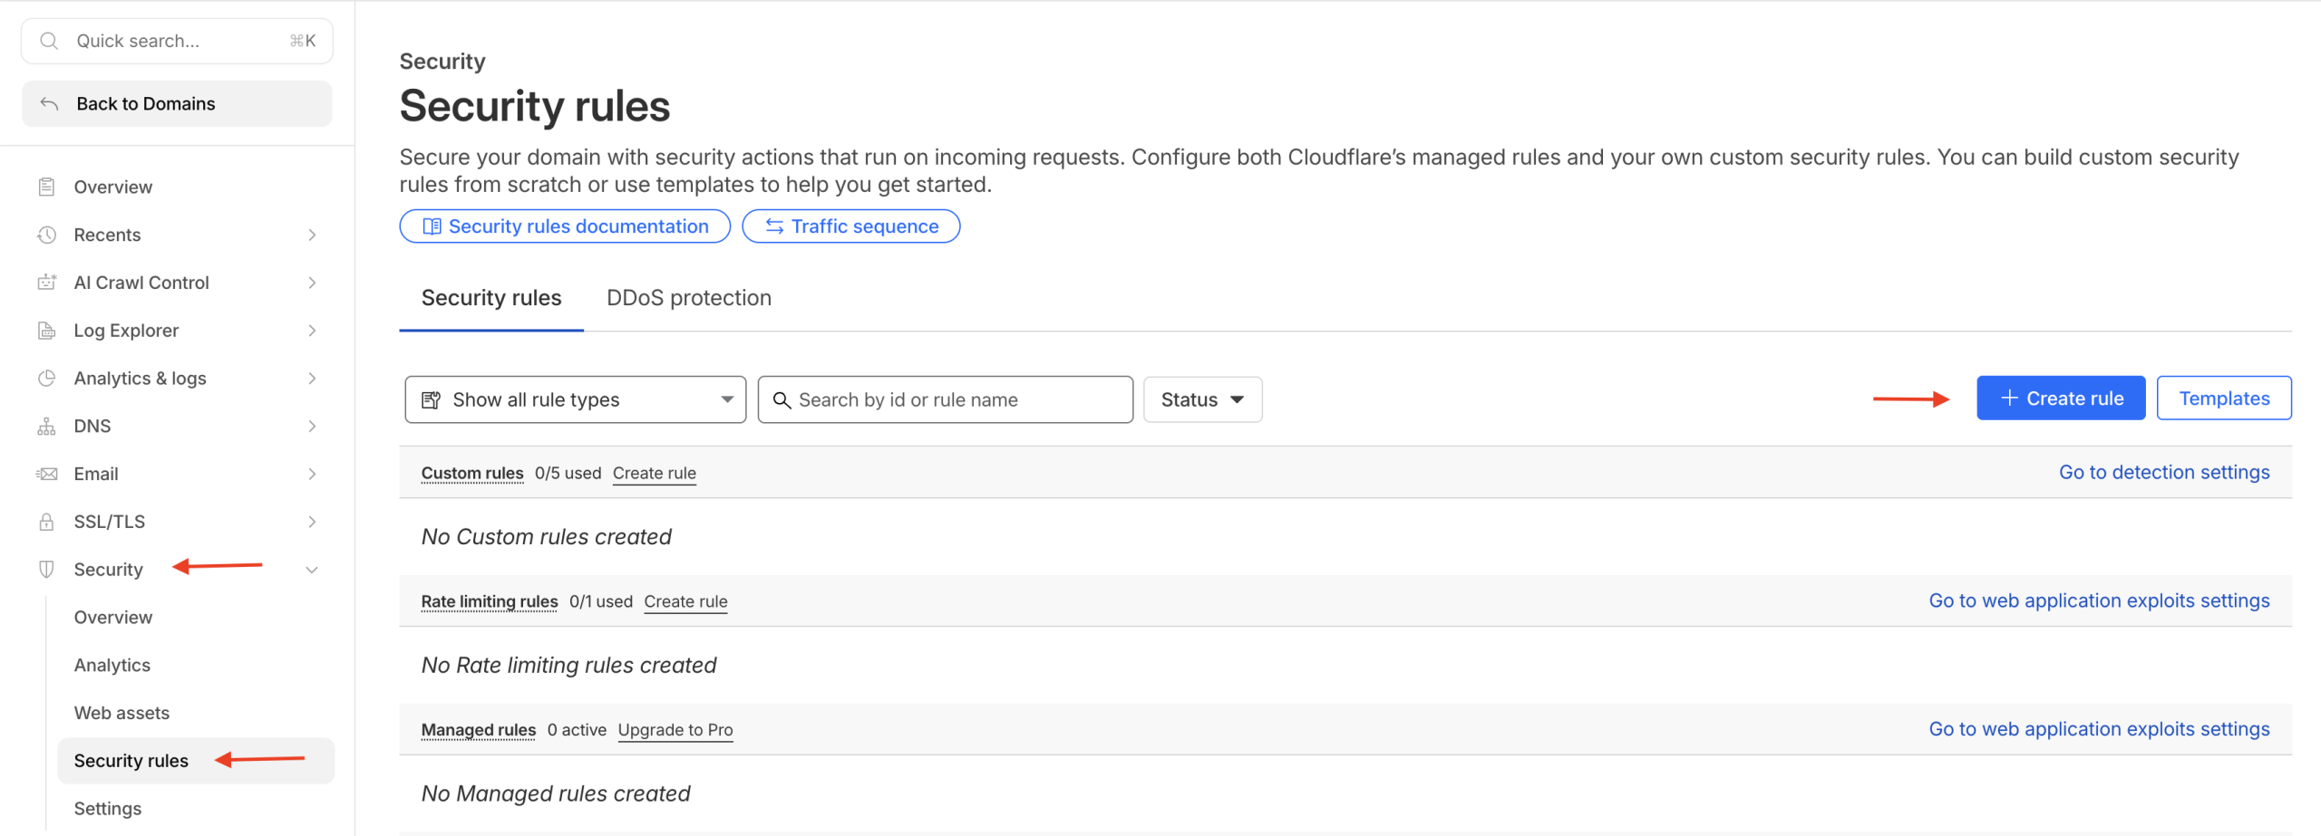This screenshot has height=836, width=2321.
Task: Follow the Go to detection settings link
Action: (2163, 472)
